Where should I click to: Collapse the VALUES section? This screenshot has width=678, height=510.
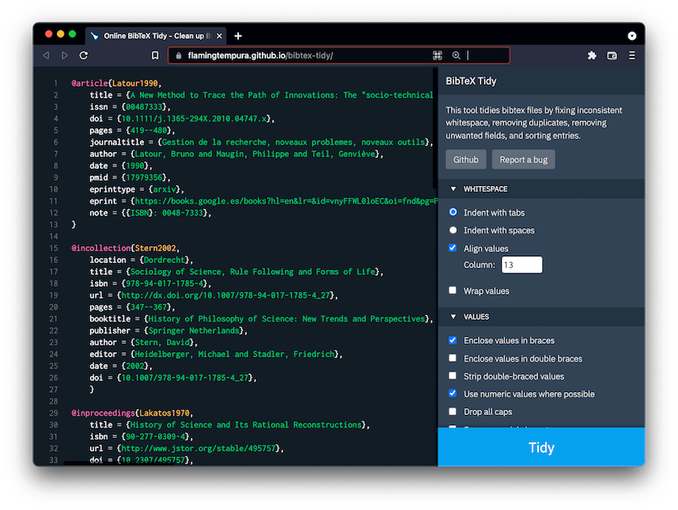pos(541,317)
